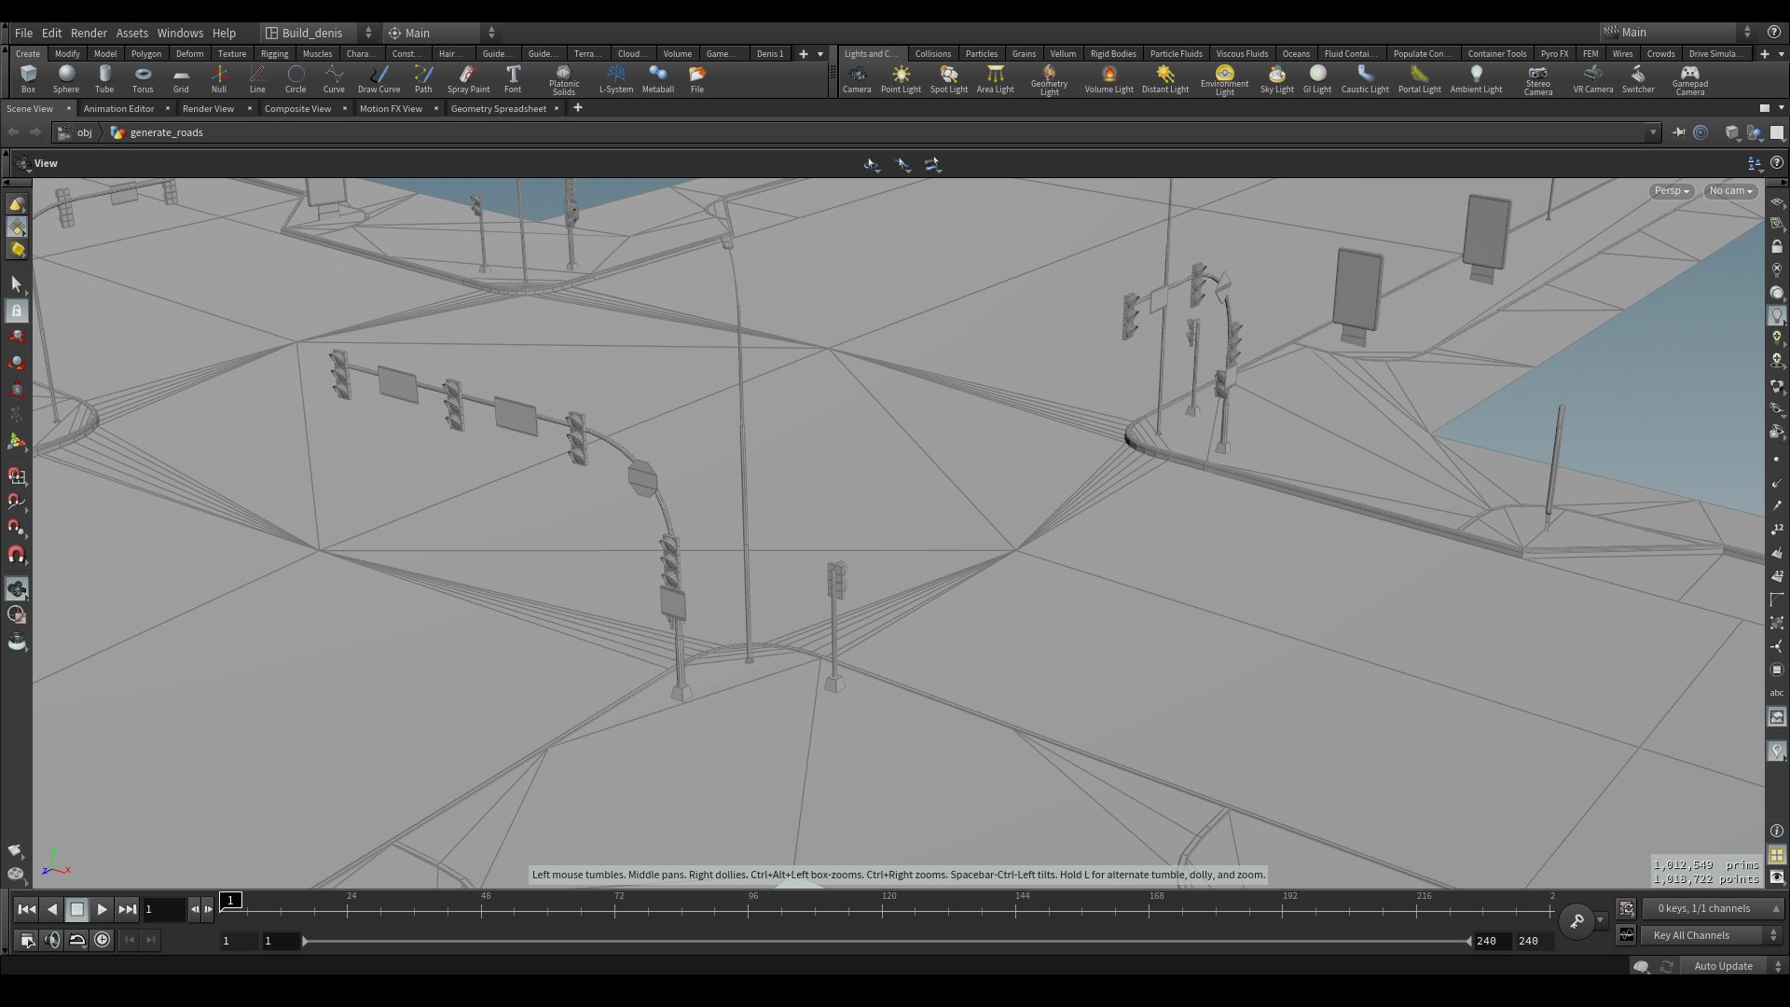Click the current frame number field
This screenshot has height=1007, width=1790.
[x=164, y=909]
